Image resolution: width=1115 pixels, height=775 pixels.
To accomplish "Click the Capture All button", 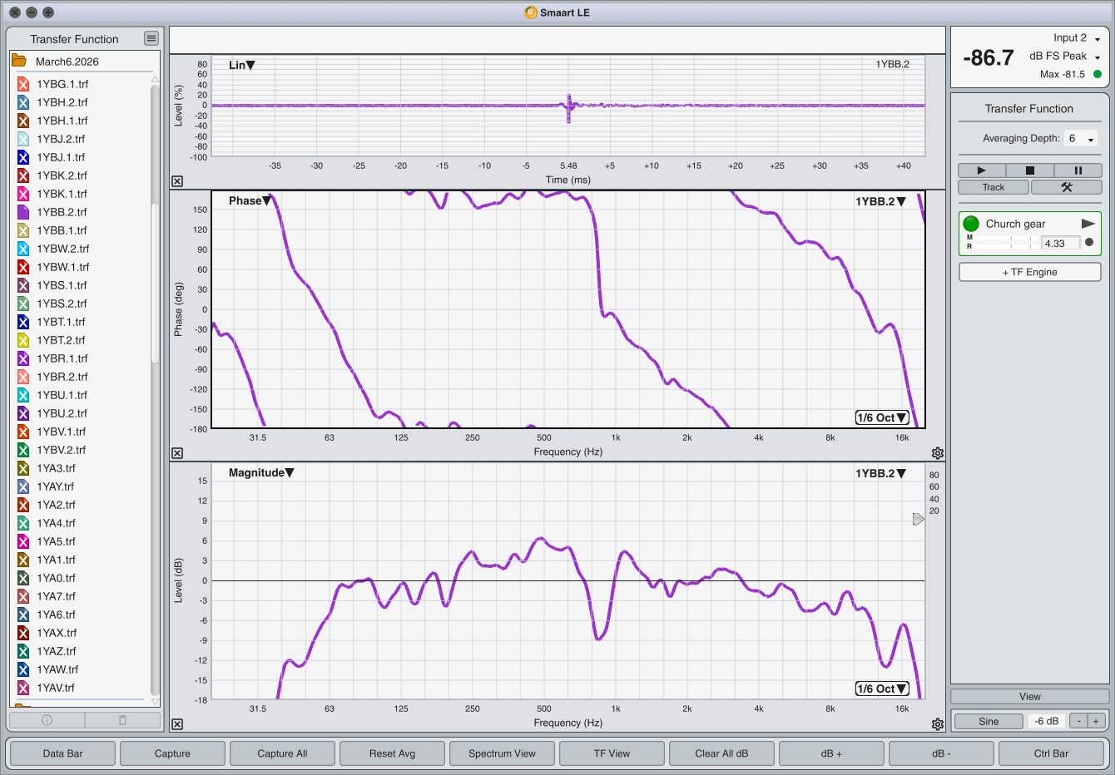I will click(x=282, y=753).
